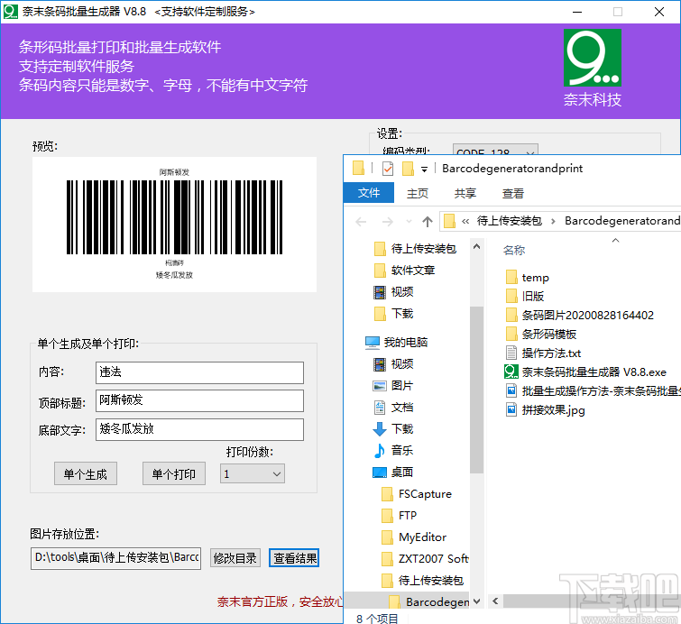Click the 查看结果 button

[294, 558]
